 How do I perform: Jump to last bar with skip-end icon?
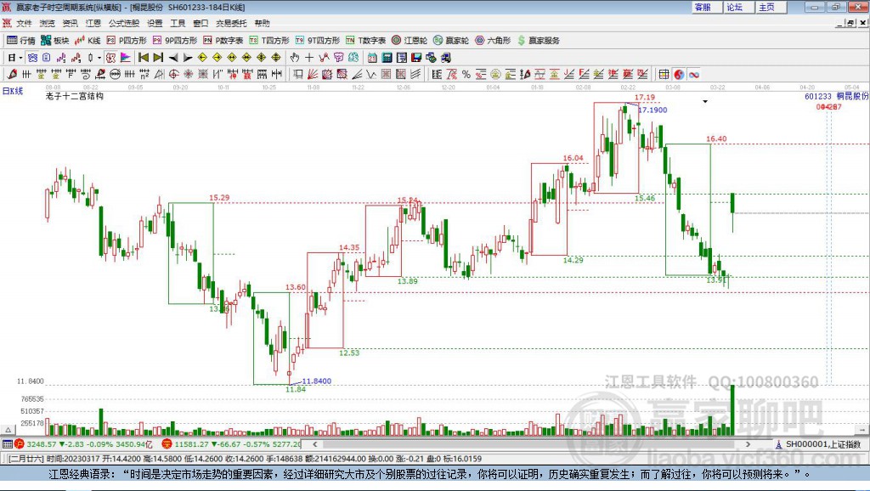point(158,58)
